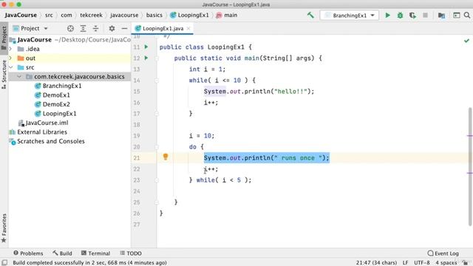Image resolution: width=473 pixels, height=266 pixels.
Task: Open the Favorites side tool window
Action: tap(4, 228)
